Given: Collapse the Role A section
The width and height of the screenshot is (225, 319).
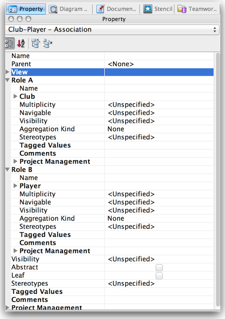Looking at the screenshot, I should click(7, 80).
